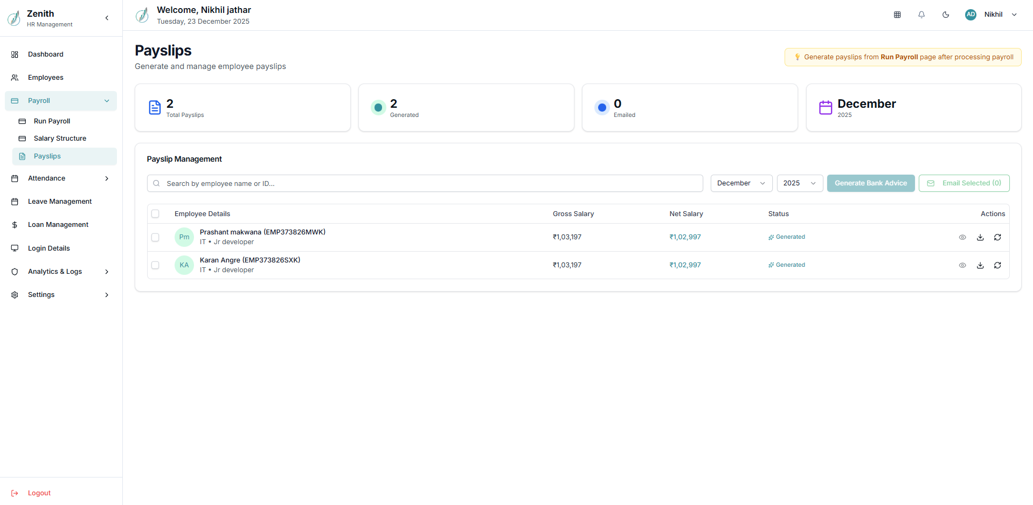The height and width of the screenshot is (505, 1033).
Task: Regenerate payslip for Karan Angre
Action: [x=997, y=265]
